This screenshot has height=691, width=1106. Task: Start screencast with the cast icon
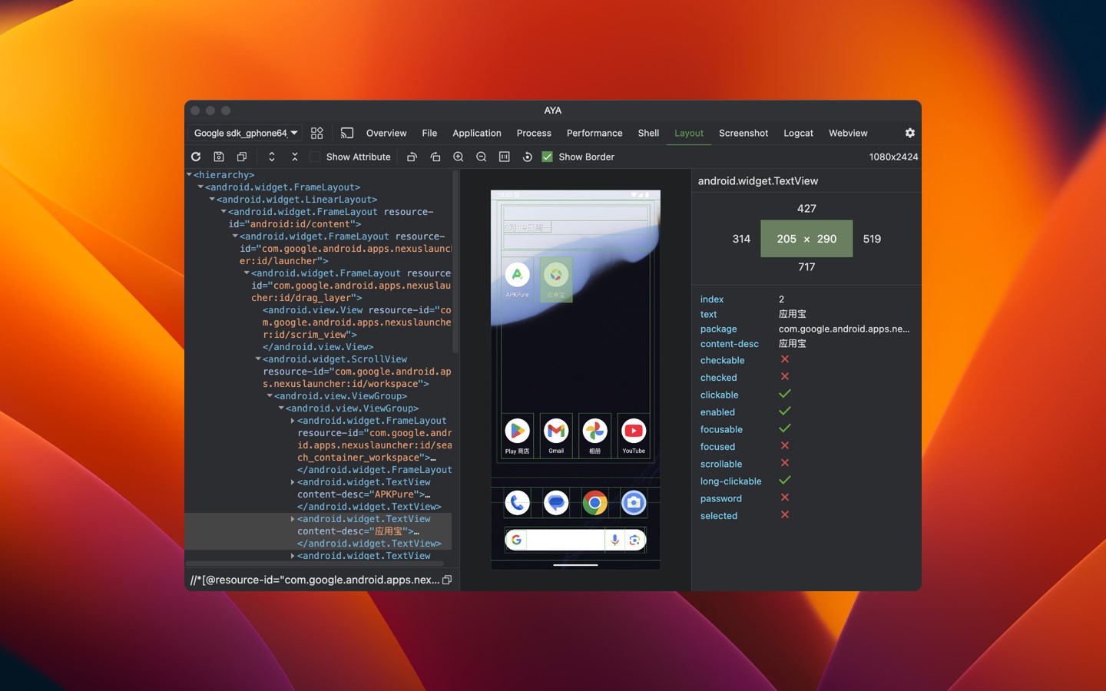coord(347,133)
